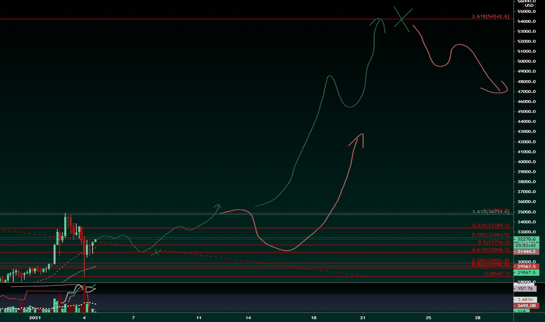Select the 0.382(32464.0) Fibonacci level label
Image resolution: width=545 pixels, height=322 pixels.
point(491,235)
